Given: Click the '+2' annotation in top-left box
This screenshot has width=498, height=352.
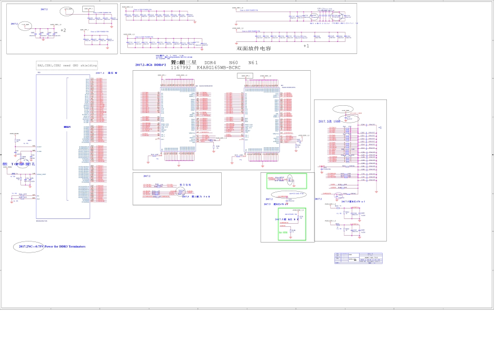Looking at the screenshot, I should pos(63,30).
